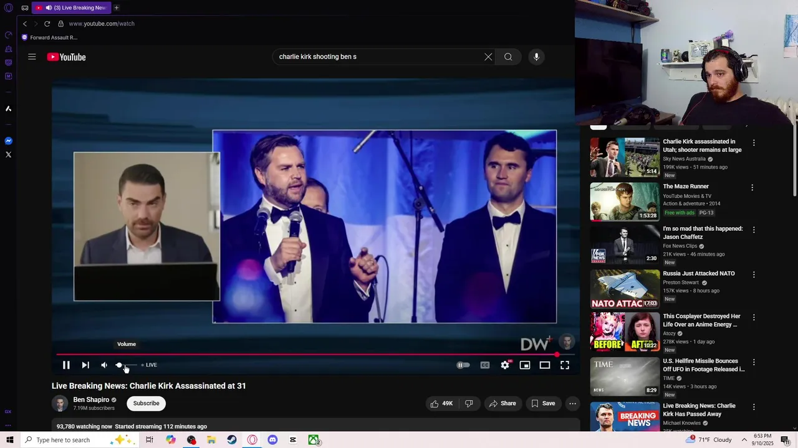Click the address bar URL

pyautogui.click(x=102, y=24)
